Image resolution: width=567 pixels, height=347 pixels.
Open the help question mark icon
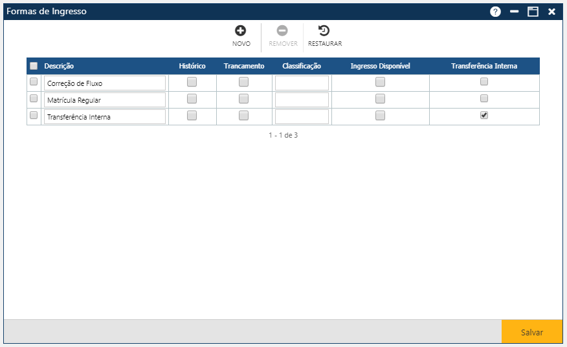(x=495, y=12)
